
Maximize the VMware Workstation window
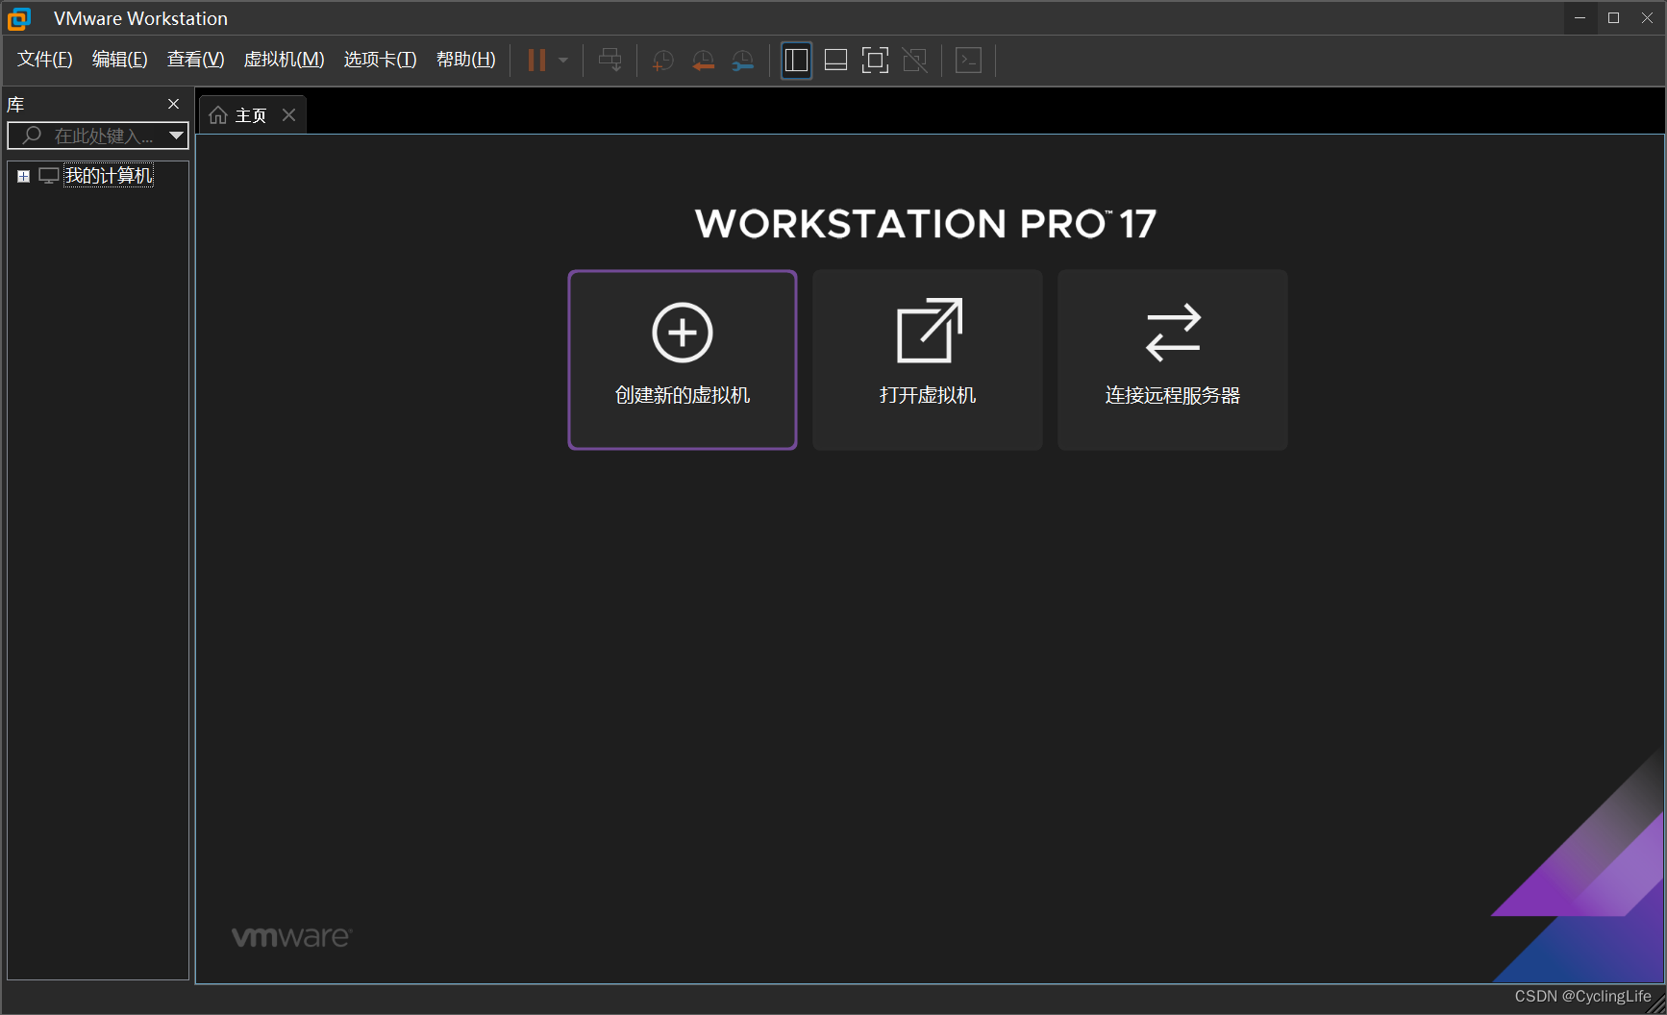pos(1613,18)
